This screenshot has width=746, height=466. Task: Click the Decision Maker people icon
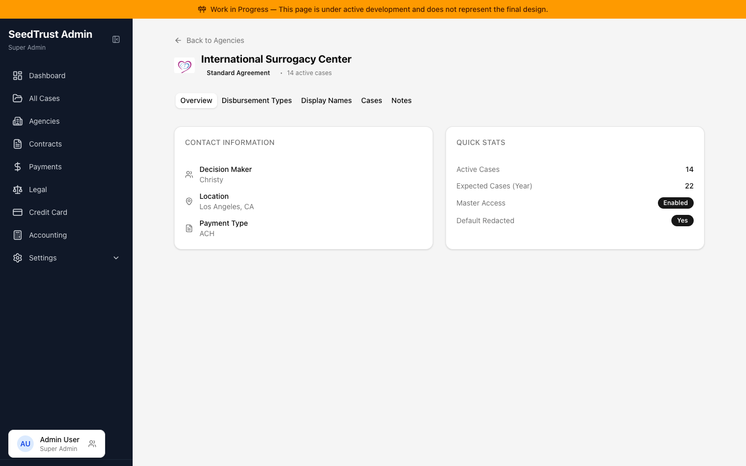click(189, 174)
